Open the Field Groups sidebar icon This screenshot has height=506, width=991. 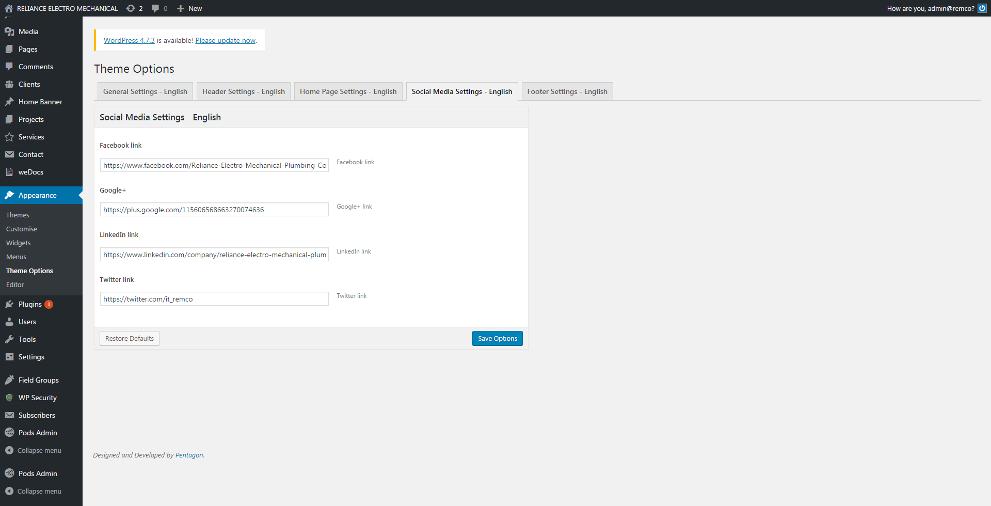coord(9,380)
